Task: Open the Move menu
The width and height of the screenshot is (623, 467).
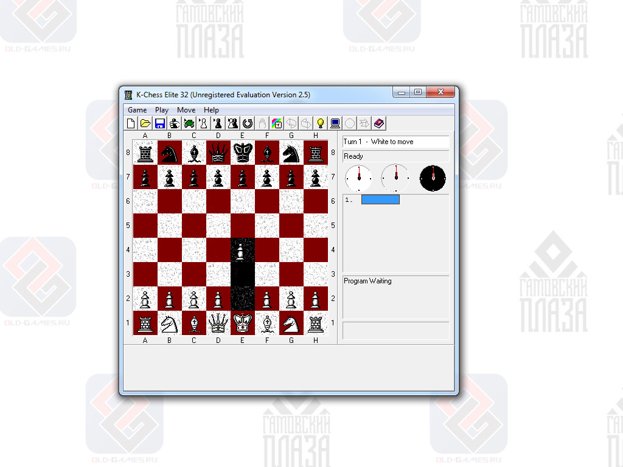Action: [x=186, y=110]
